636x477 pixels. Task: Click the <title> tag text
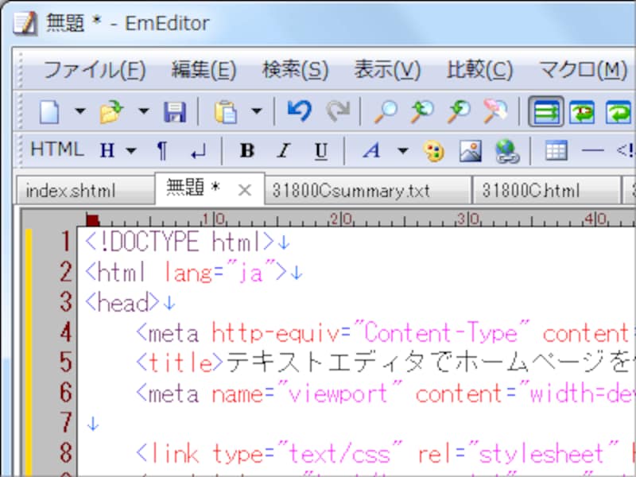pyautogui.click(x=180, y=363)
